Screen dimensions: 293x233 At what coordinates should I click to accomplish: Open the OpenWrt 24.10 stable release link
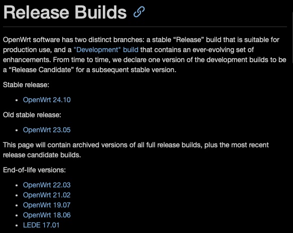point(47,100)
